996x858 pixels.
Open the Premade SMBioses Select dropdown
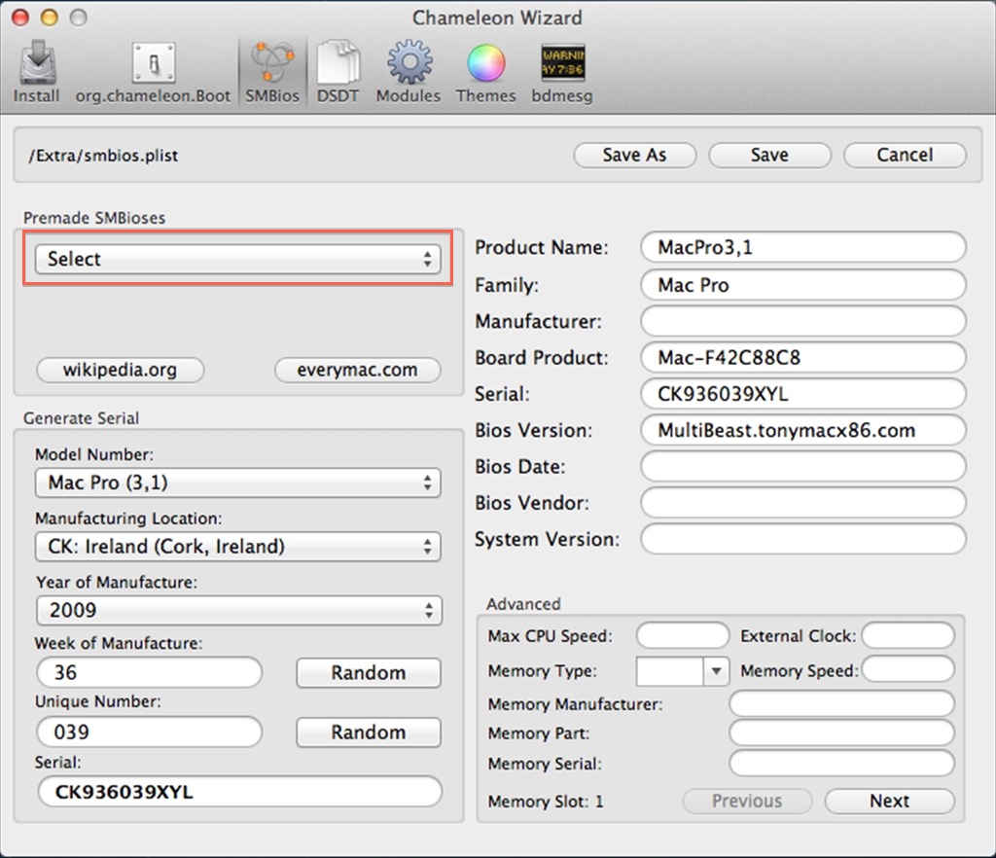pyautogui.click(x=237, y=259)
